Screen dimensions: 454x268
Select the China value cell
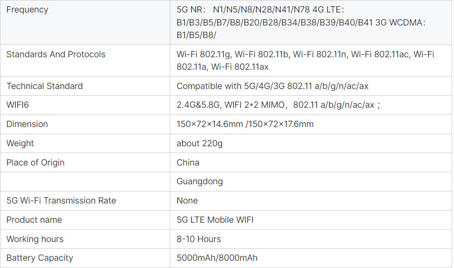tap(188, 163)
